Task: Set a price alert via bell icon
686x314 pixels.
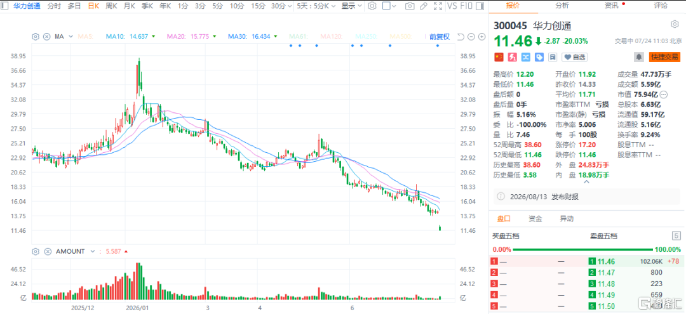Action: pos(639,56)
